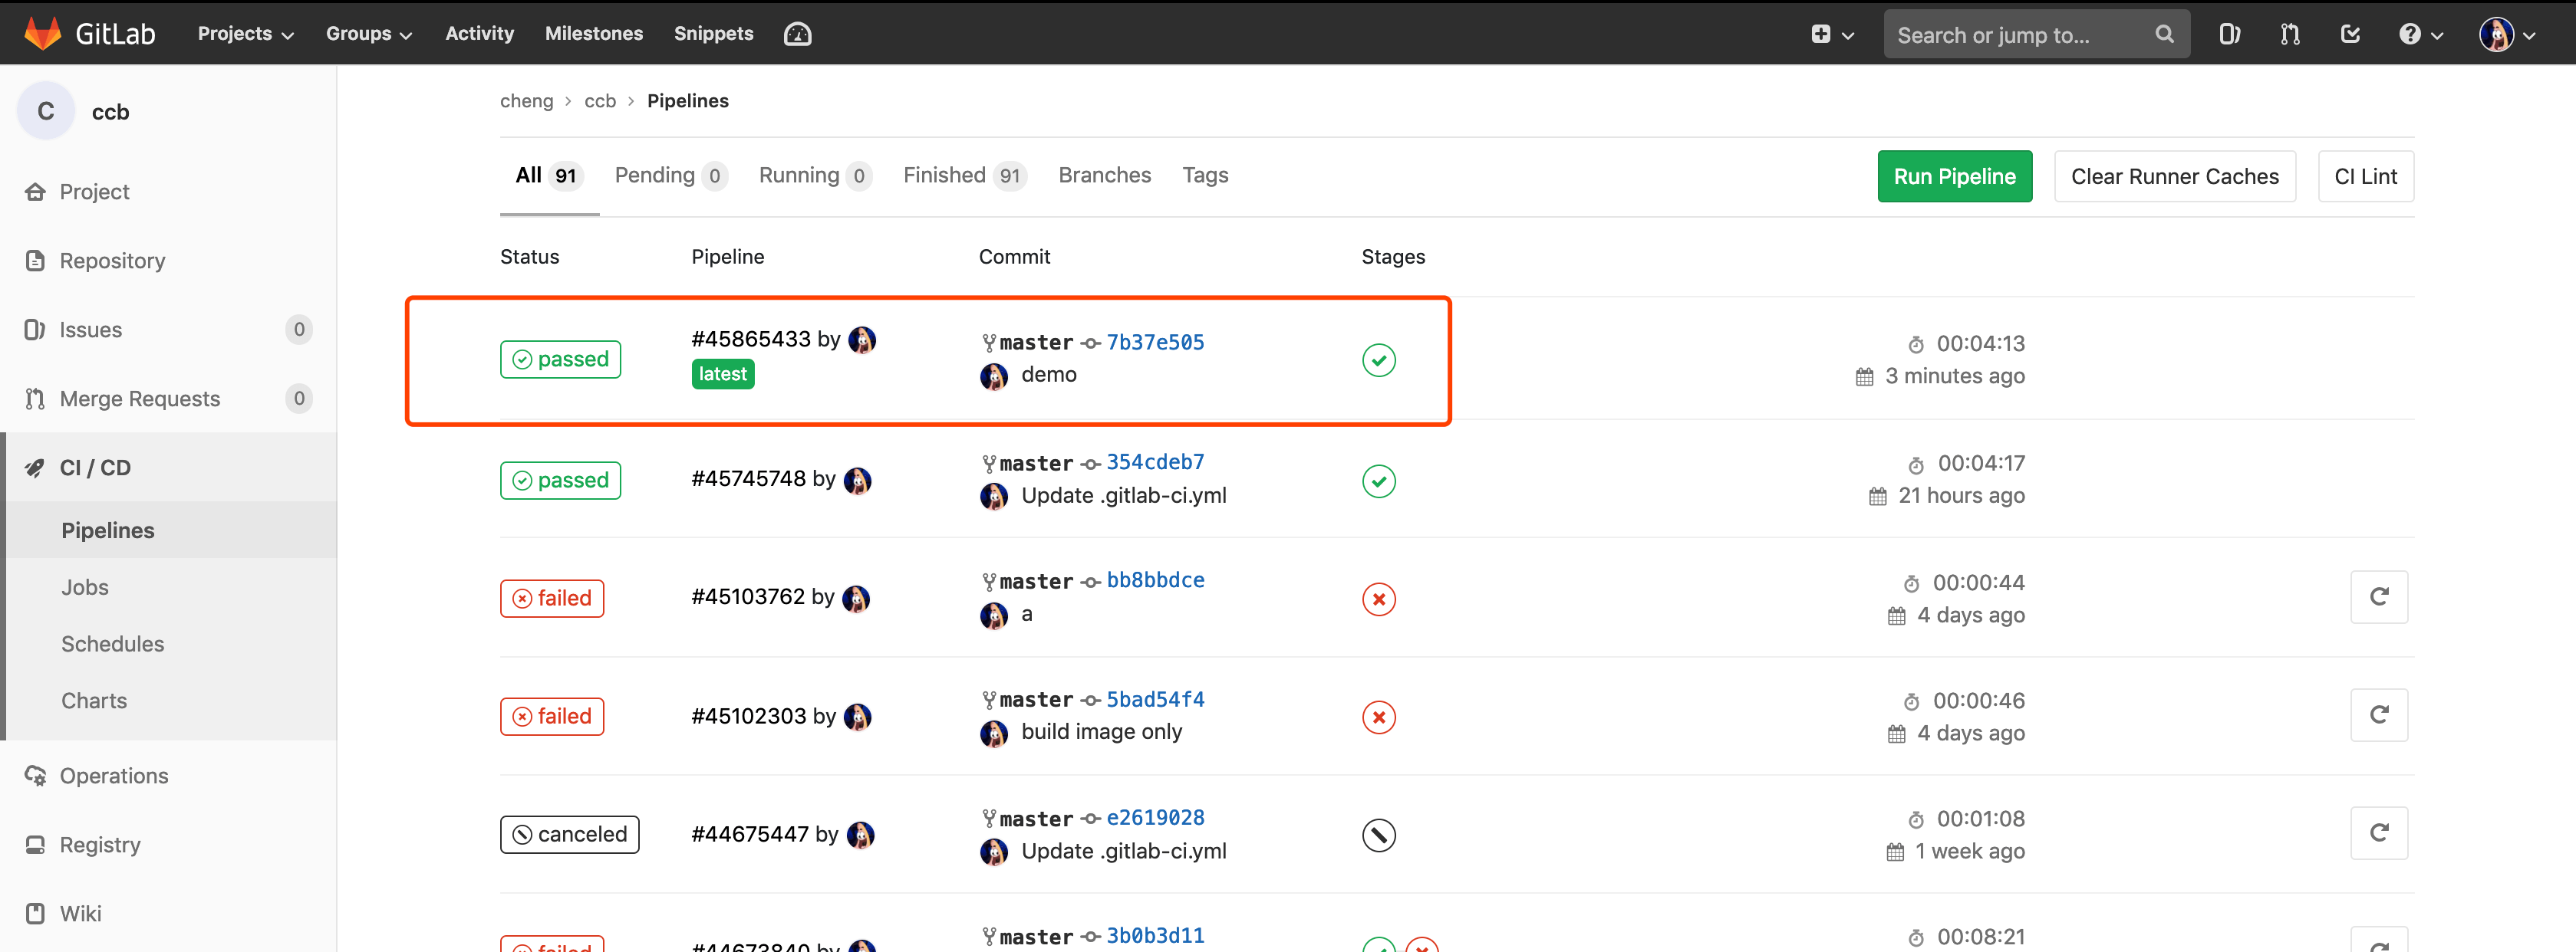Retry the failed pipeline #45103762
The image size is (2576, 952).
point(2379,596)
